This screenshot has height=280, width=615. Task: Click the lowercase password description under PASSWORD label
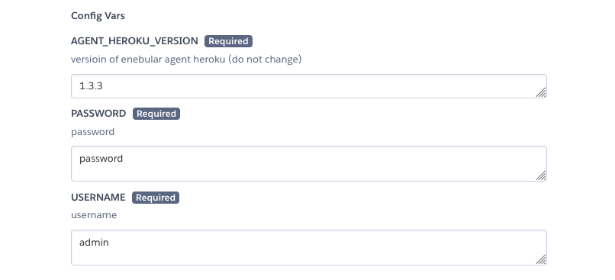pyautogui.click(x=92, y=132)
